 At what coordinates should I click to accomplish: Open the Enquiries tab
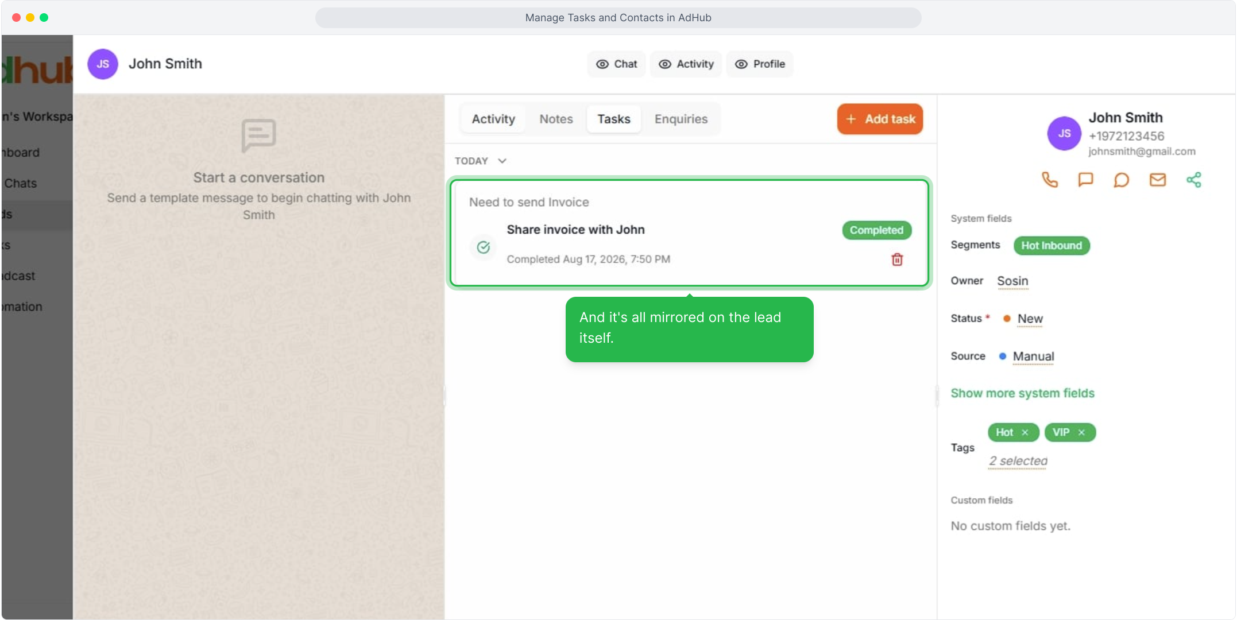point(681,119)
